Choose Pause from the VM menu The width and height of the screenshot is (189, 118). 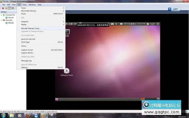click(41, 14)
